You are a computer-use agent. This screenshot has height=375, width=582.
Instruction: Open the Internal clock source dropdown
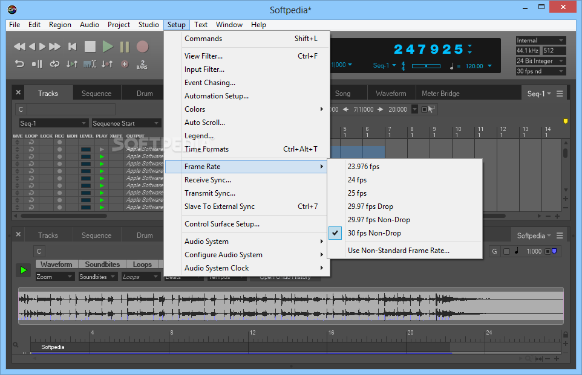pyautogui.click(x=541, y=40)
